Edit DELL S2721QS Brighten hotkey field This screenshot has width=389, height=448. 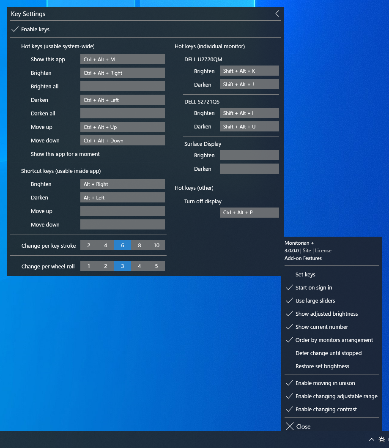click(x=249, y=113)
